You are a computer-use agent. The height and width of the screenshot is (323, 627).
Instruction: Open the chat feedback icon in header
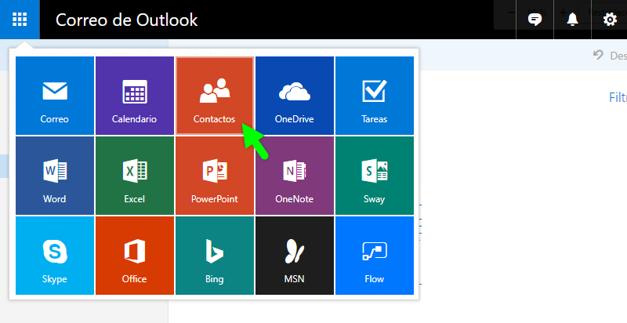pos(535,20)
